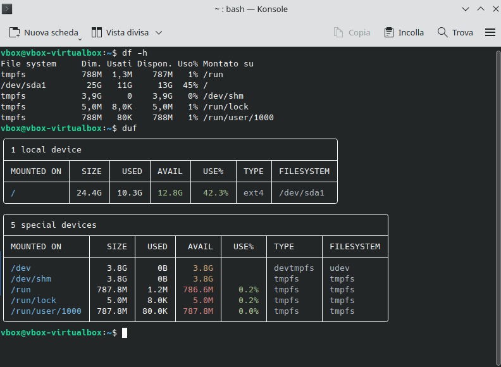Screen dimensions: 501x367
Task: Click the Vista divisa split view icon
Action: pos(97,32)
